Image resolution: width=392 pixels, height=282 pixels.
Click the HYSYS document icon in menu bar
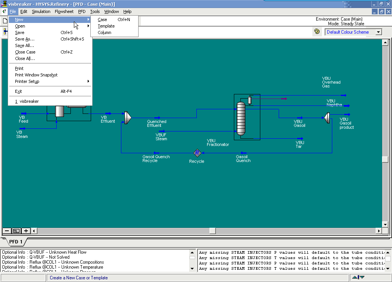pos(4,11)
